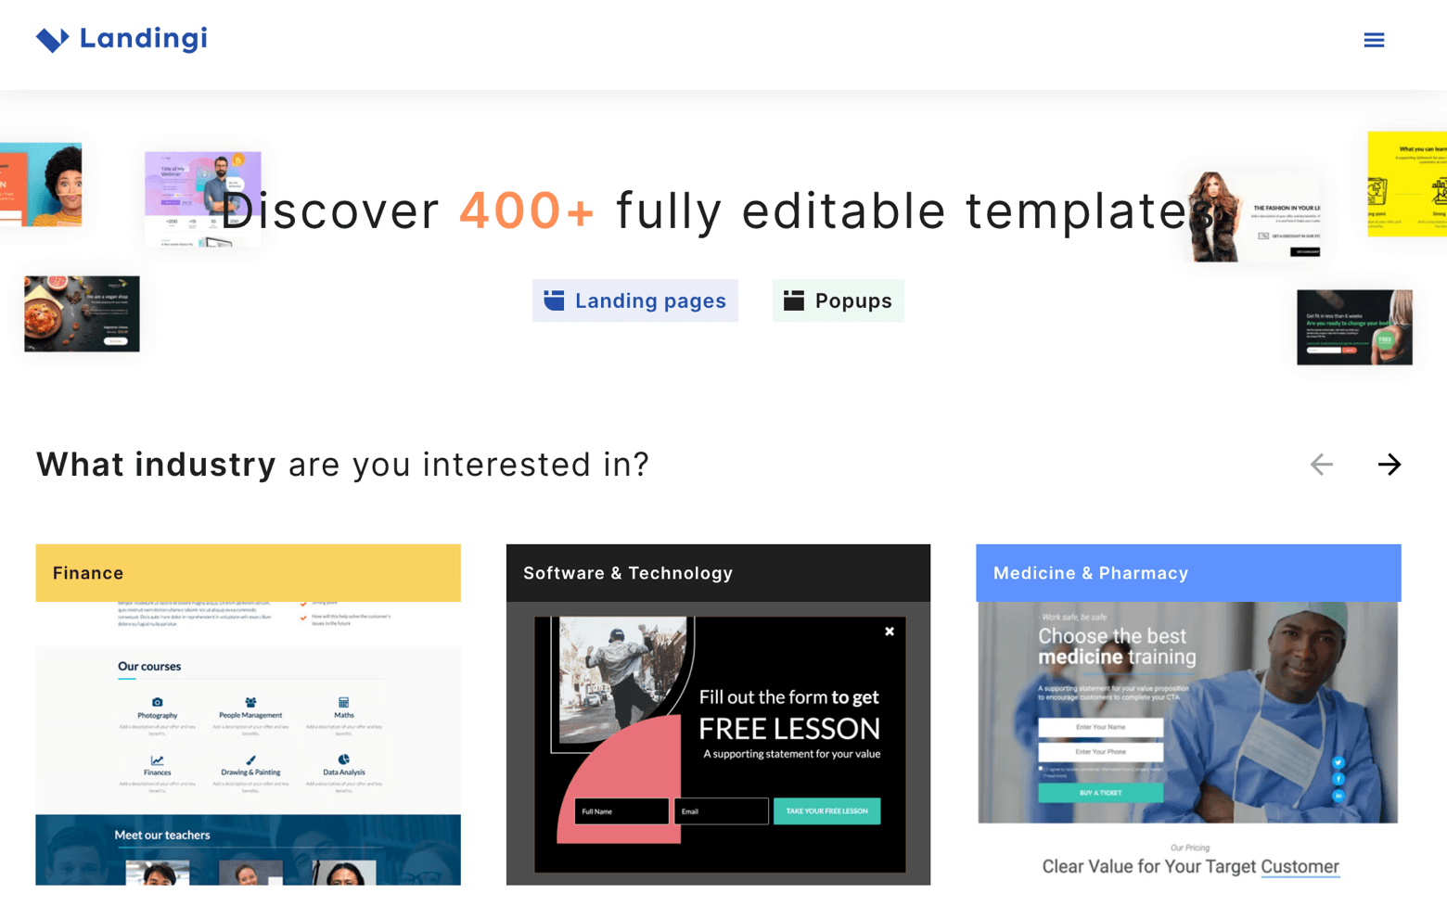Click the Popups tab icon
1447x906 pixels.
[x=794, y=300]
